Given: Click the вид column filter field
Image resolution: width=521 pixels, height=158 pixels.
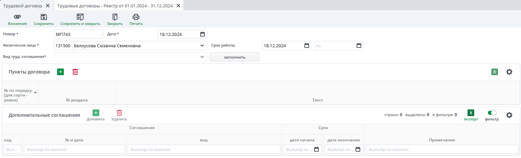Looking at the screenshot, I should [x=204, y=149].
